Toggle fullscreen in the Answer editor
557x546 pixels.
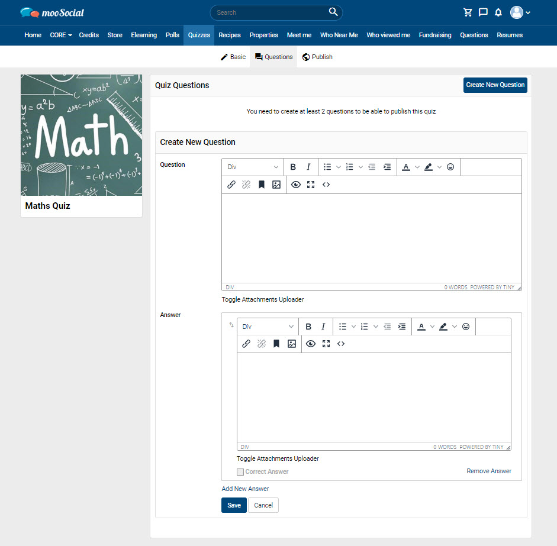click(326, 344)
